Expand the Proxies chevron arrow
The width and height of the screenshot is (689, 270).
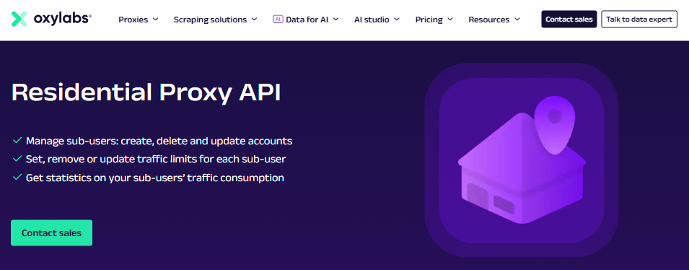(155, 19)
